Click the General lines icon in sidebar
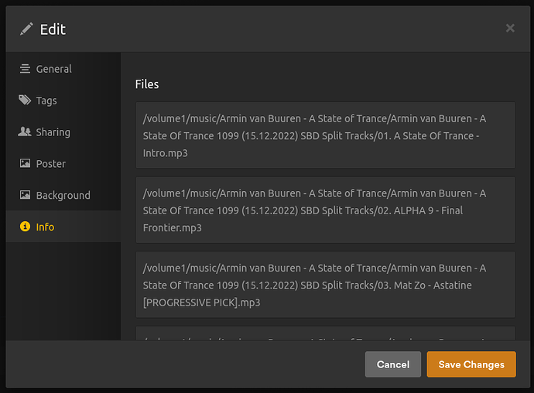The image size is (534, 393). [25, 69]
